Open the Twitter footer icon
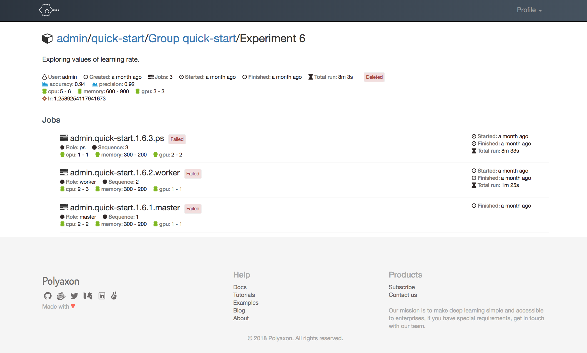 [74, 296]
